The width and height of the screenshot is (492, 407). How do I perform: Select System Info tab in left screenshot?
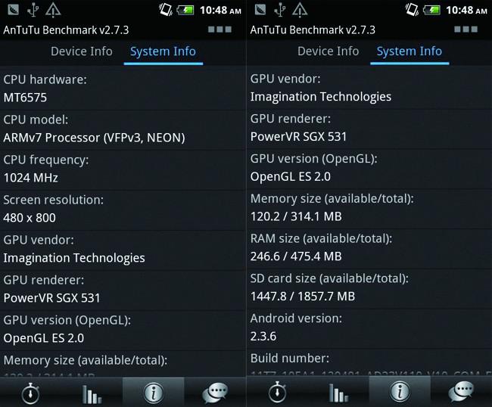(x=163, y=51)
